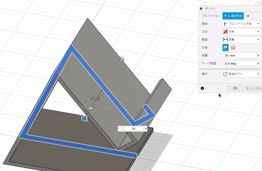This screenshot has width=262, height=171.
Task: Click the テーパ角度 0.0 deg input field
Action: 240,63
